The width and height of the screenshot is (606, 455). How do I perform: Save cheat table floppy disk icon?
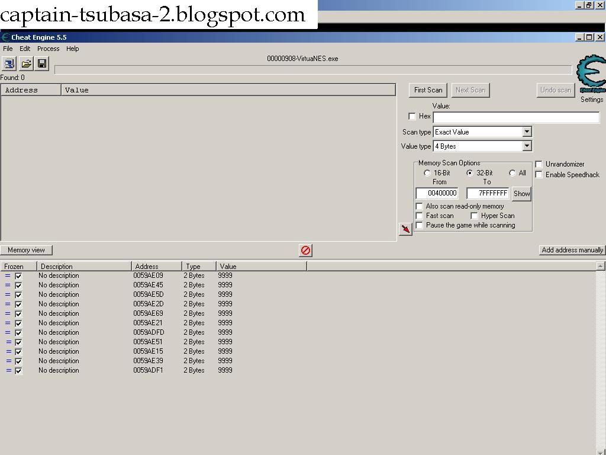(42, 63)
